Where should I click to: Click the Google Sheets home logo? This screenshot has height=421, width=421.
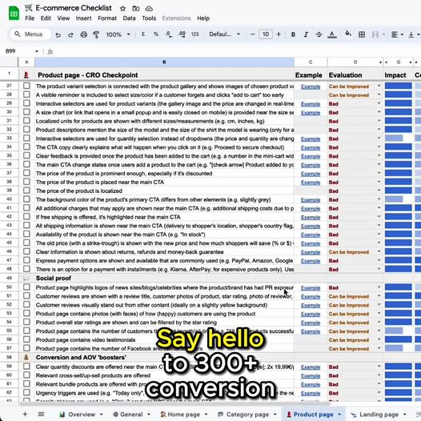(14, 13)
